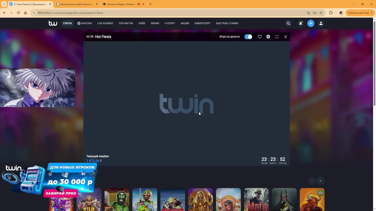Open the Wild cowboy game thumbnail
This screenshot has width=376, height=211.
[89, 200]
